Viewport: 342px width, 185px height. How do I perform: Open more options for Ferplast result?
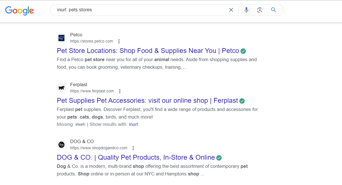(120, 91)
